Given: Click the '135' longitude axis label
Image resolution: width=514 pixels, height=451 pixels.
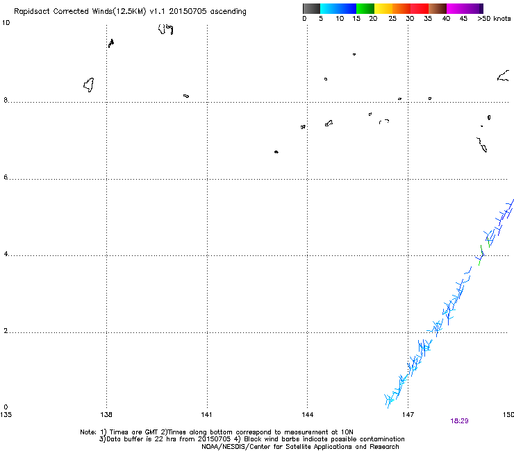Looking at the screenshot, I should click(x=6, y=415).
